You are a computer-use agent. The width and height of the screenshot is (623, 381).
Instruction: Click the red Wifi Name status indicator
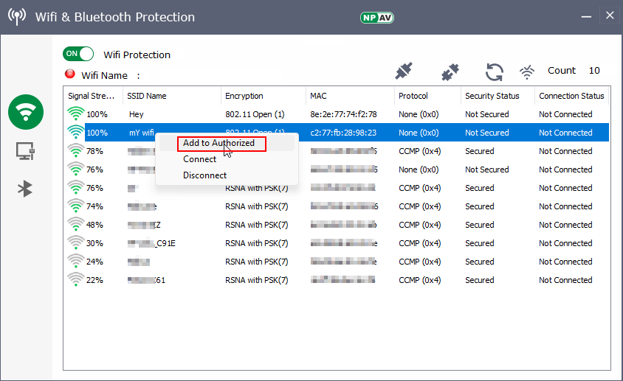click(70, 74)
